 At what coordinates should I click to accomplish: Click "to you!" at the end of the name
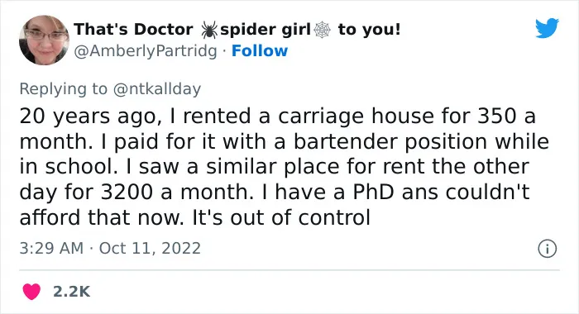pos(369,30)
